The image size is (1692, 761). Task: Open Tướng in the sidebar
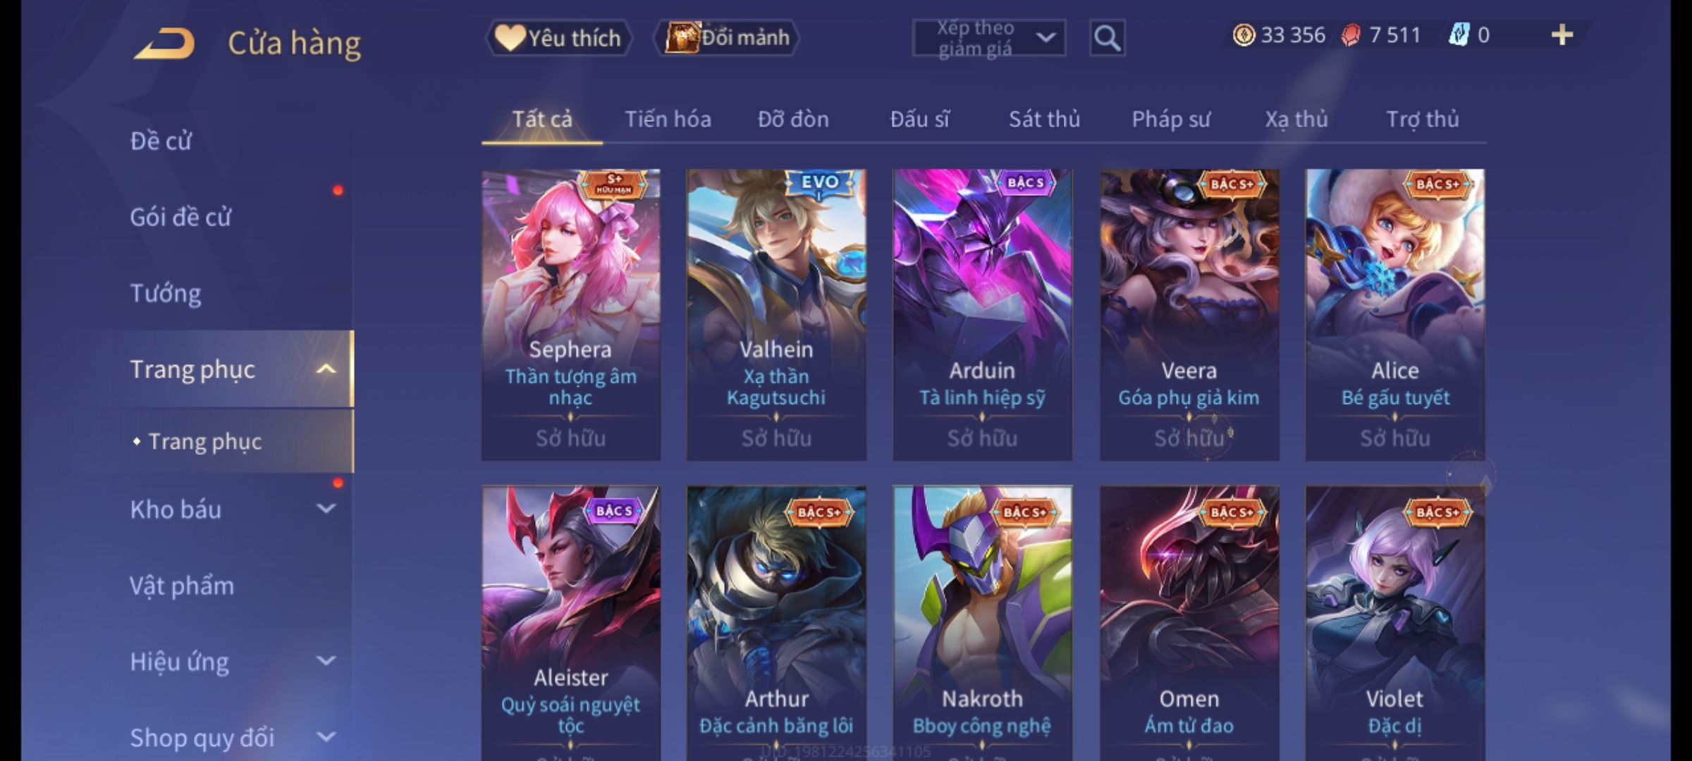point(165,293)
